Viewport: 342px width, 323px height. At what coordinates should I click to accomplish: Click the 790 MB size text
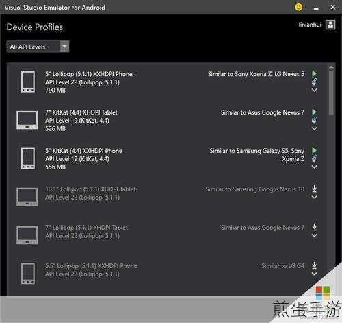coord(55,91)
